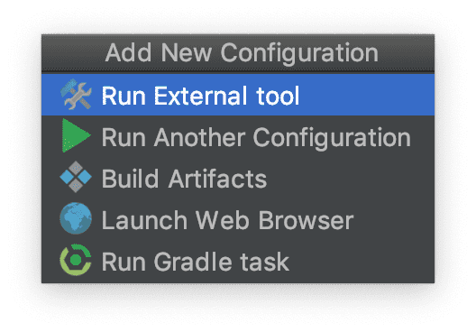The width and height of the screenshot is (476, 332).
Task: Choose Launch Web Browser entry
Action: (x=238, y=218)
